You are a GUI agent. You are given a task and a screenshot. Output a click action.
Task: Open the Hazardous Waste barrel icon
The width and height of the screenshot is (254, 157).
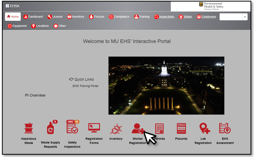29,128
